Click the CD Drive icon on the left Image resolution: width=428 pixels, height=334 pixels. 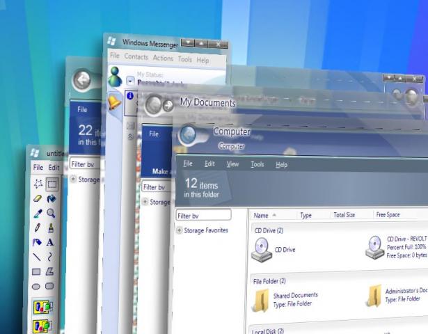[262, 248]
